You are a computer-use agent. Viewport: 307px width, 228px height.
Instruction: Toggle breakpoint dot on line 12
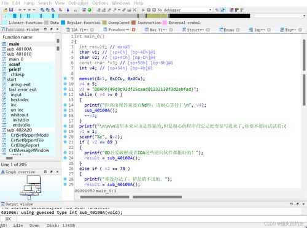65,94
